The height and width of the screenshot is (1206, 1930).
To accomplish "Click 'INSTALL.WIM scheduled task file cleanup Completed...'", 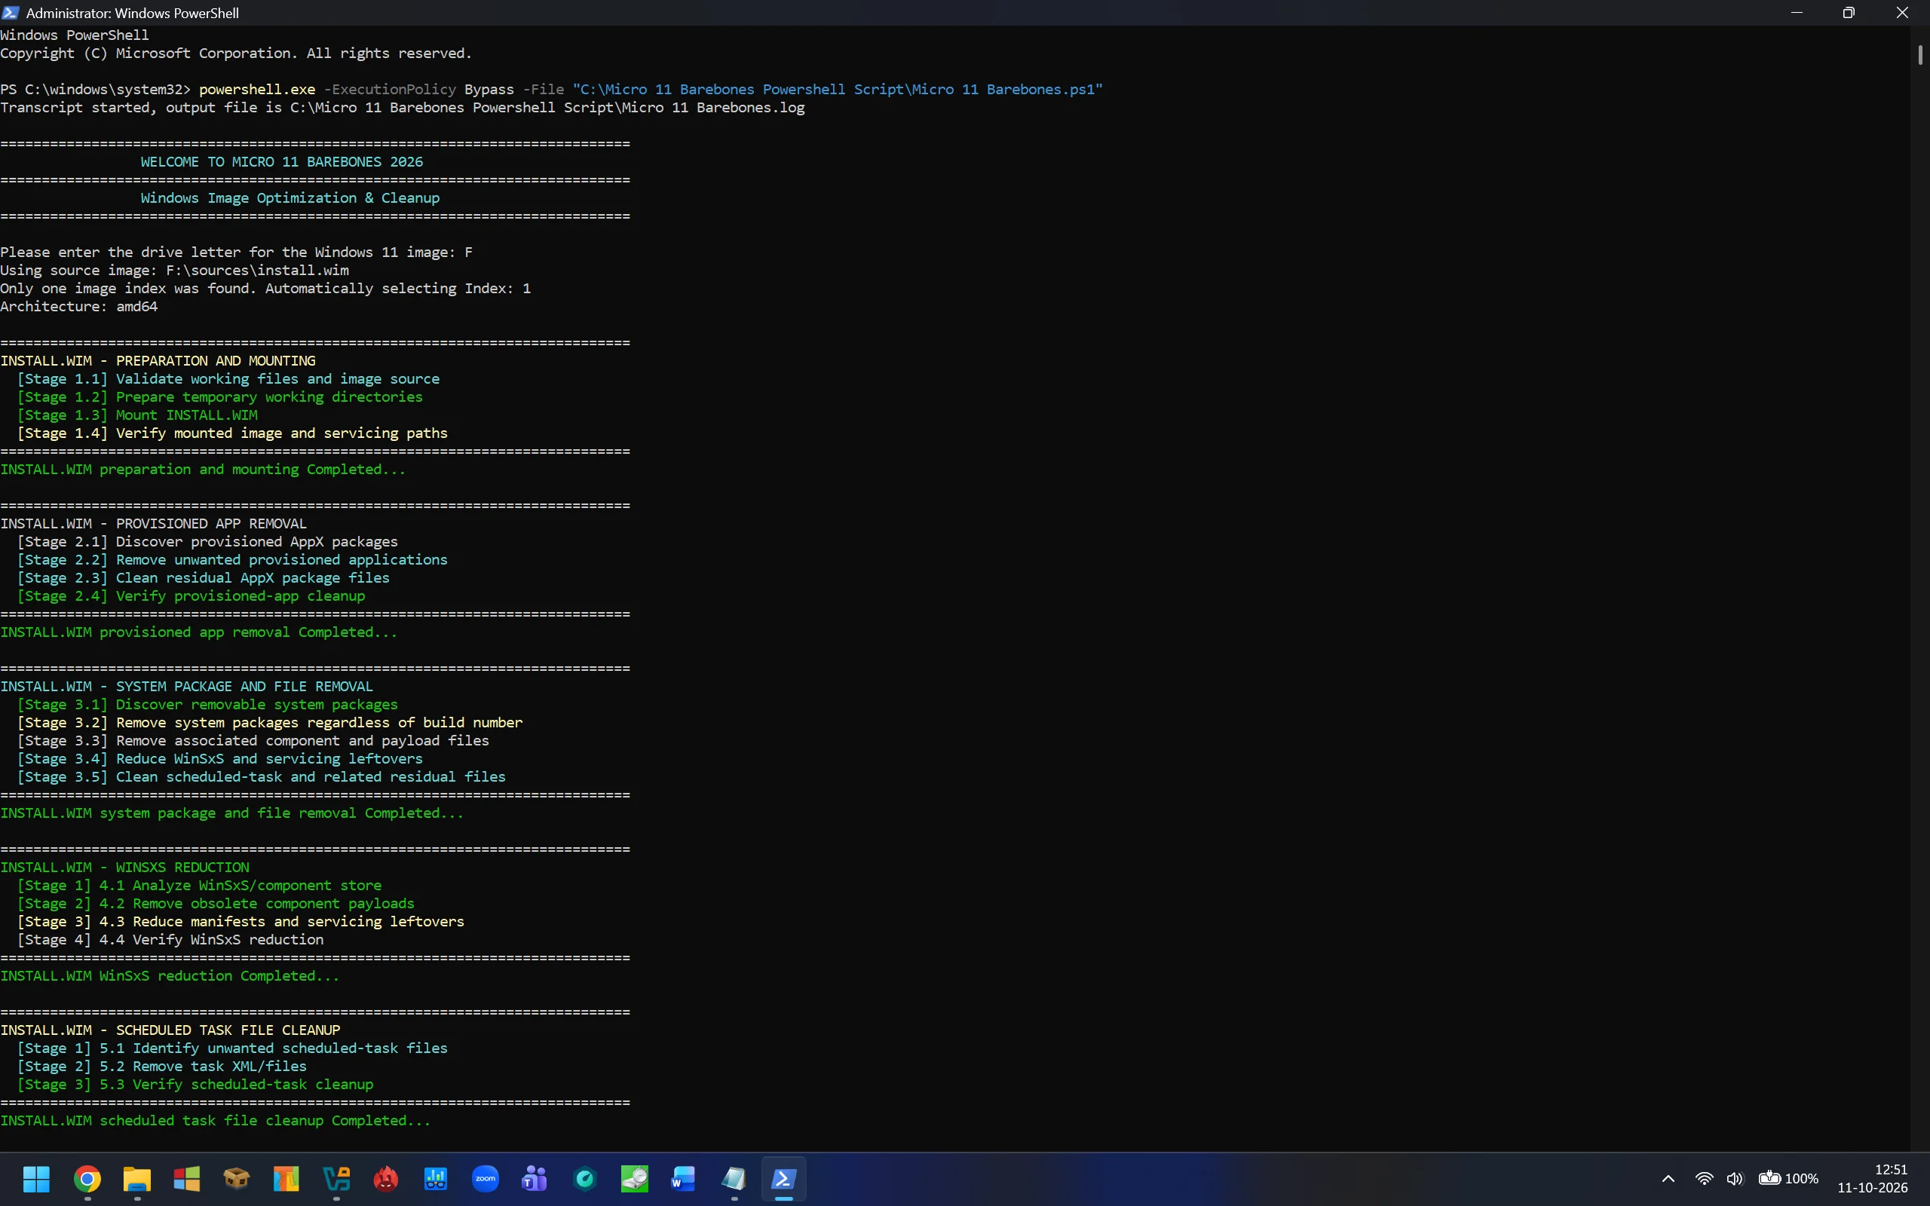I will pyautogui.click(x=216, y=1121).
